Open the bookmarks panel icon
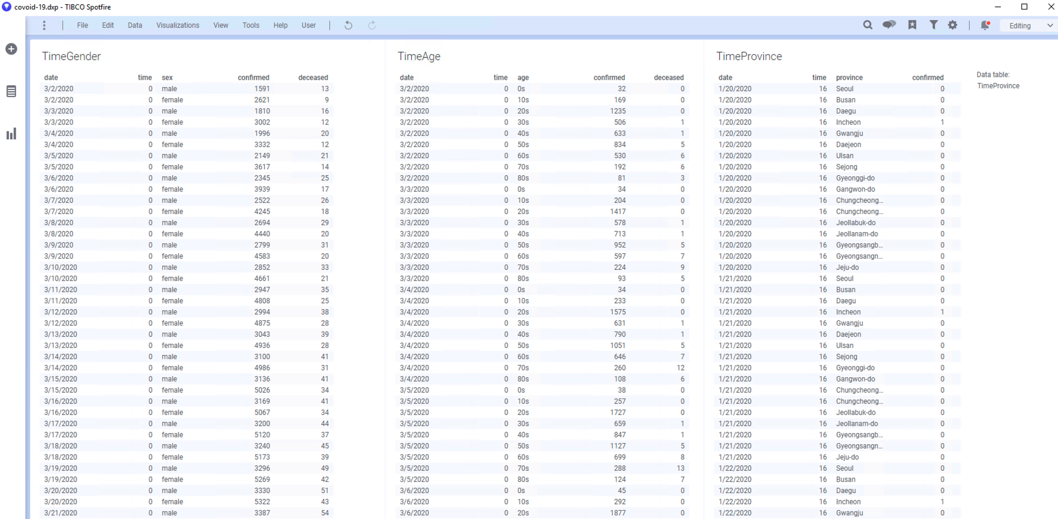The image size is (1058, 519). pyautogui.click(x=912, y=25)
